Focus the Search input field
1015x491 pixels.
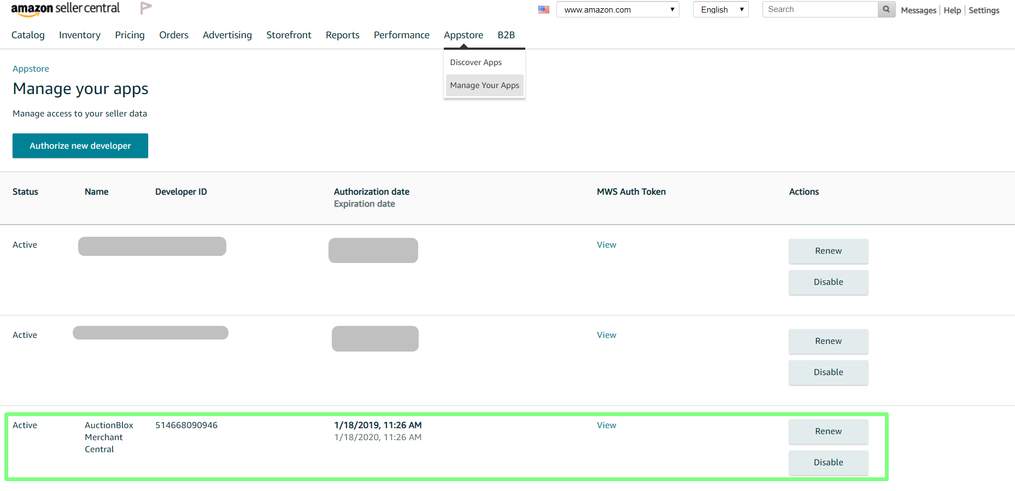[820, 9]
